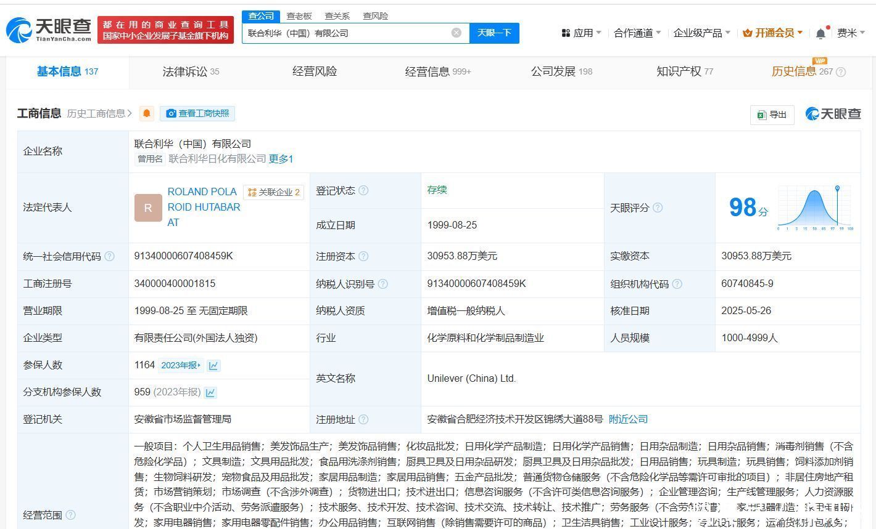Open help icon next to 注册地址
Image resolution: width=876 pixels, height=529 pixels.
[x=363, y=419]
